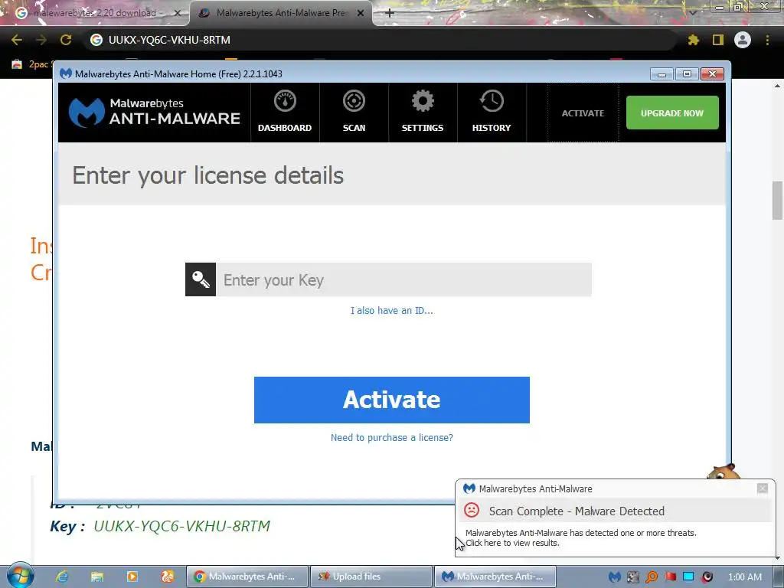The height and width of the screenshot is (588, 784).
Task: Open the Settings gear section
Action: coord(423,113)
